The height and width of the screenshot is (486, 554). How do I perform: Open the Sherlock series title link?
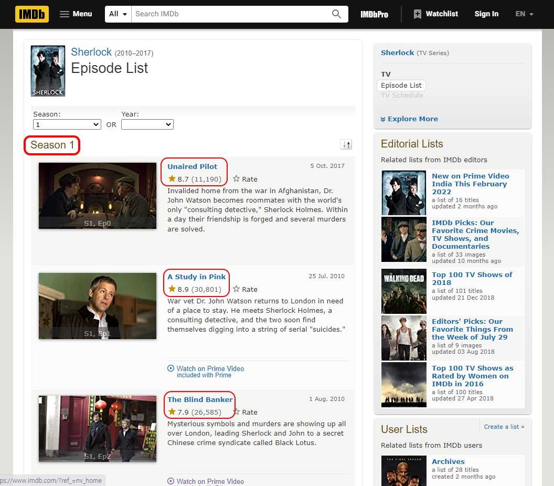(91, 52)
